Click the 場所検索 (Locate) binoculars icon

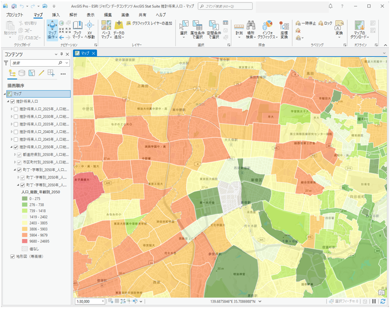tap(251, 26)
